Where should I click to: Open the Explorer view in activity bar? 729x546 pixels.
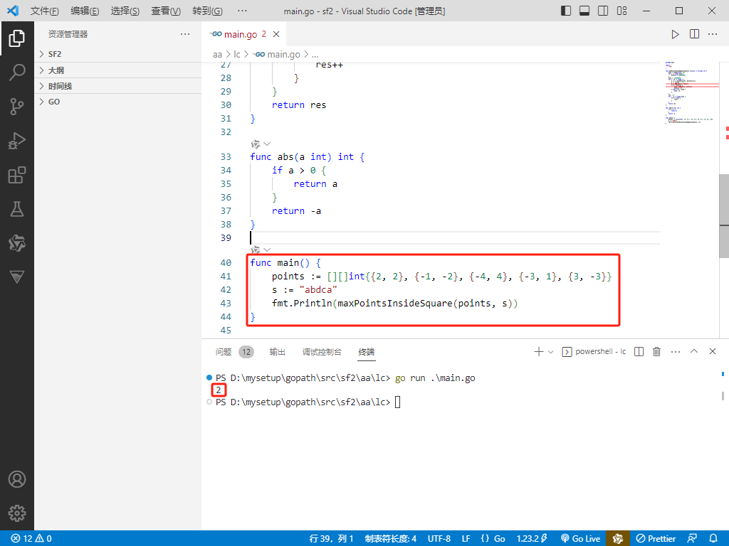(17, 38)
